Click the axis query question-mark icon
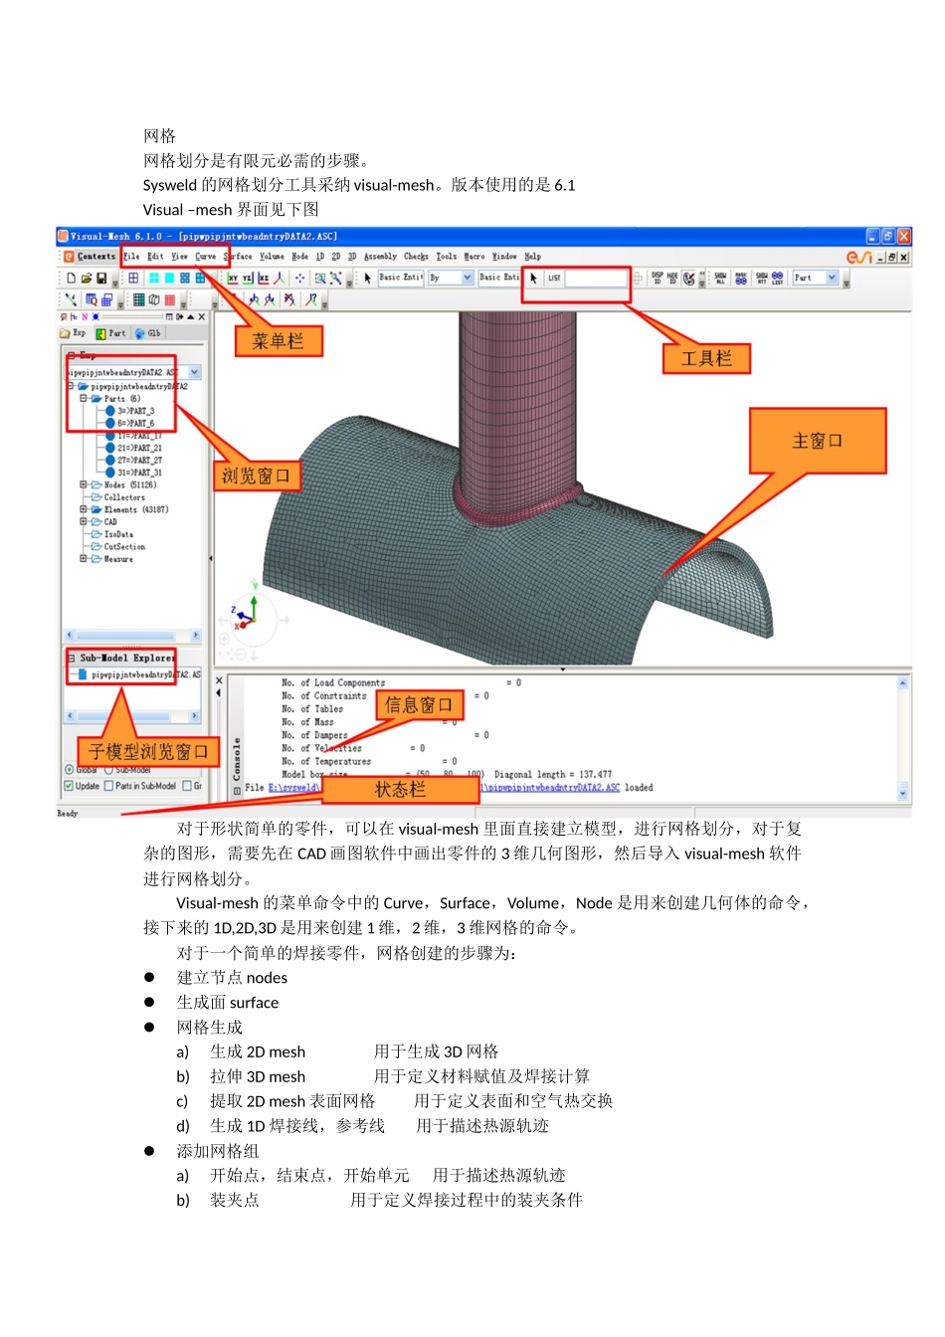Image resolution: width=945 pixels, height=1337 pixels. 311,298
